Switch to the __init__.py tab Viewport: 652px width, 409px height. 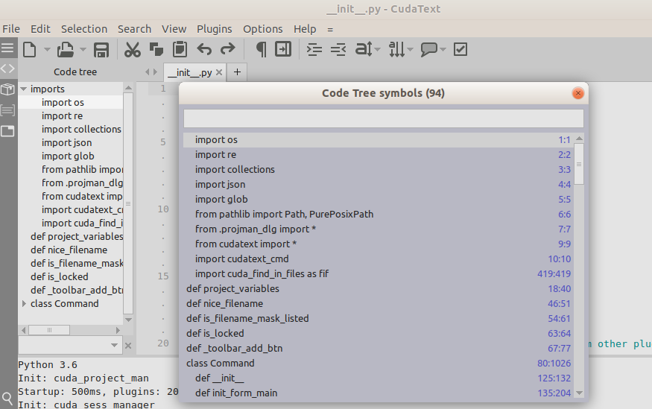(189, 72)
